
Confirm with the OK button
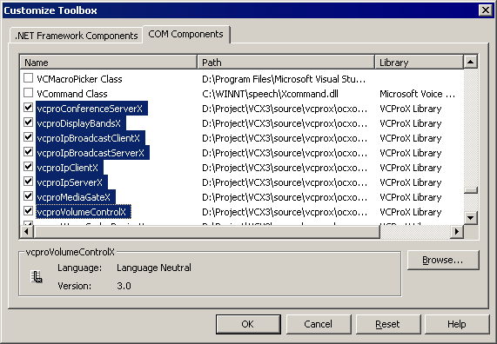tap(248, 324)
